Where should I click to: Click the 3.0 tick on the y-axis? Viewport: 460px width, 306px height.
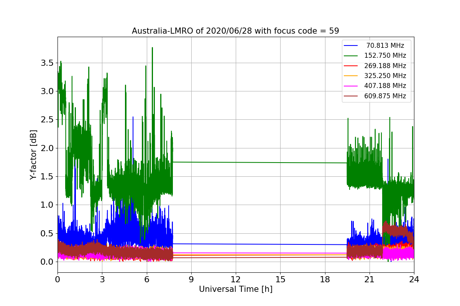pos(47,91)
